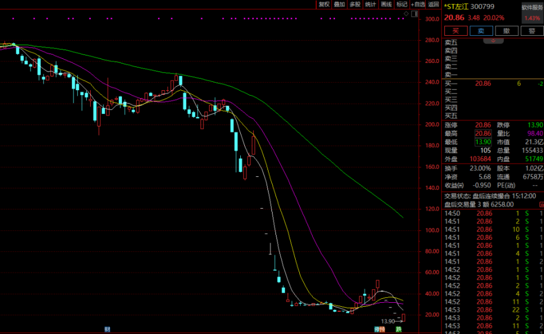Open the 多股 multi-stock view
The width and height of the screenshot is (544, 334).
(355, 4)
